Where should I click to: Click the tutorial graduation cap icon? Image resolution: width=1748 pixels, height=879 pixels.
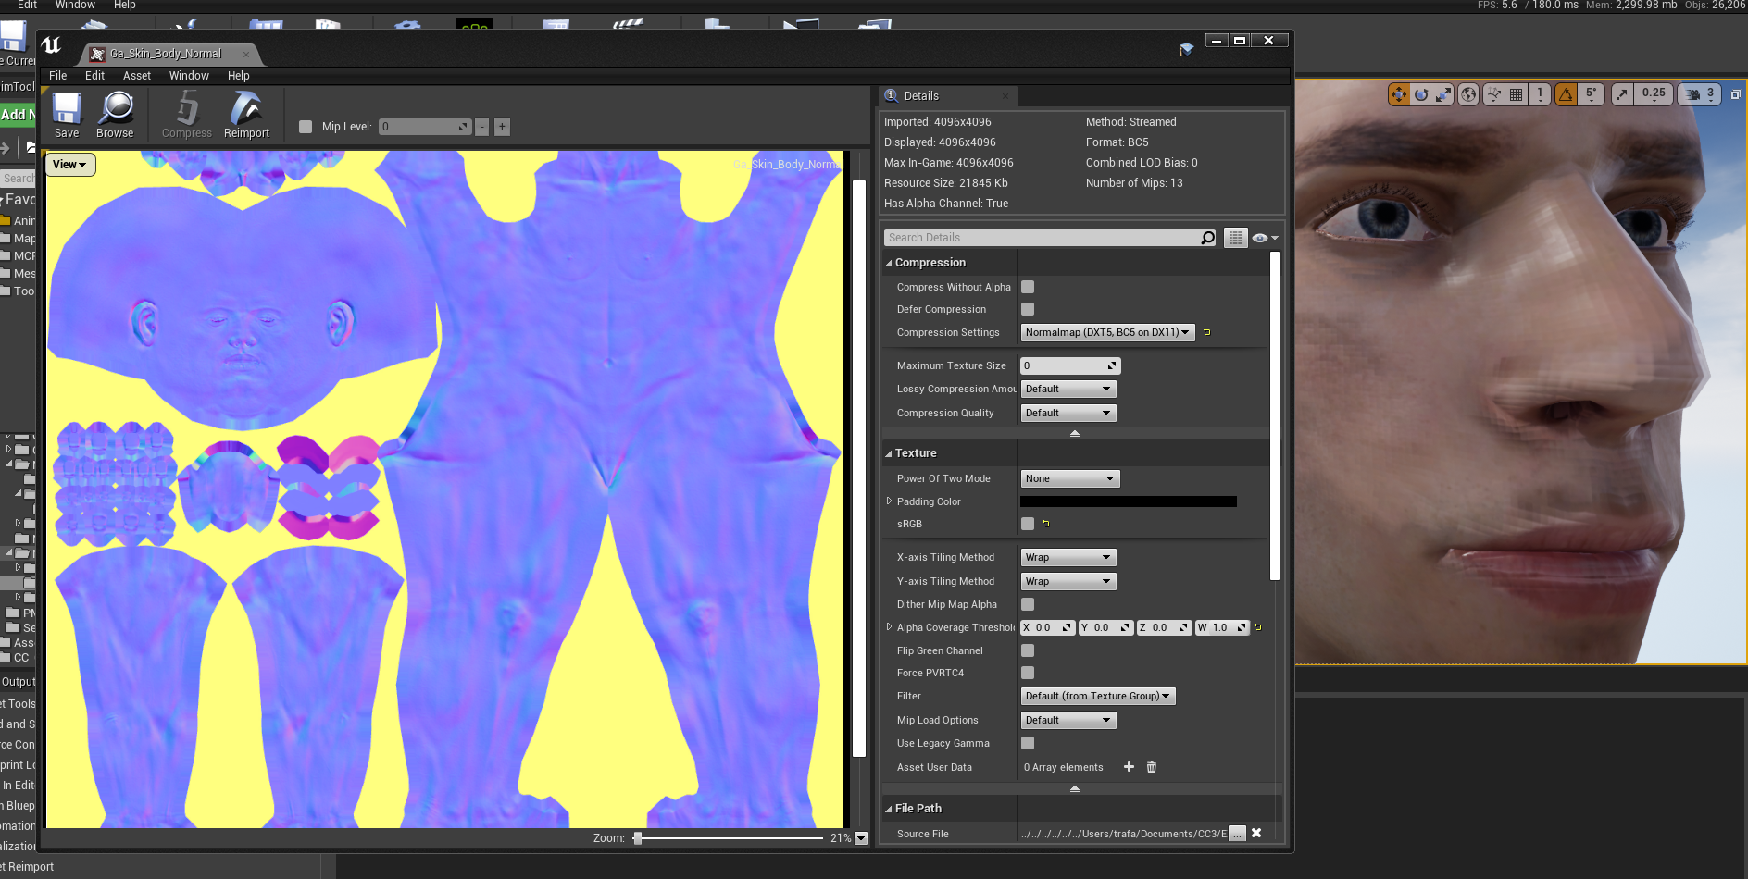click(1186, 49)
